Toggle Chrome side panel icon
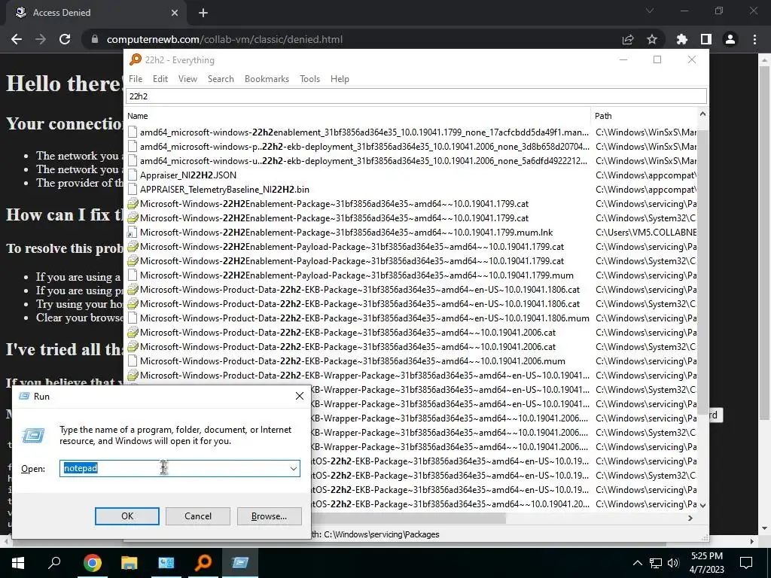 point(706,39)
